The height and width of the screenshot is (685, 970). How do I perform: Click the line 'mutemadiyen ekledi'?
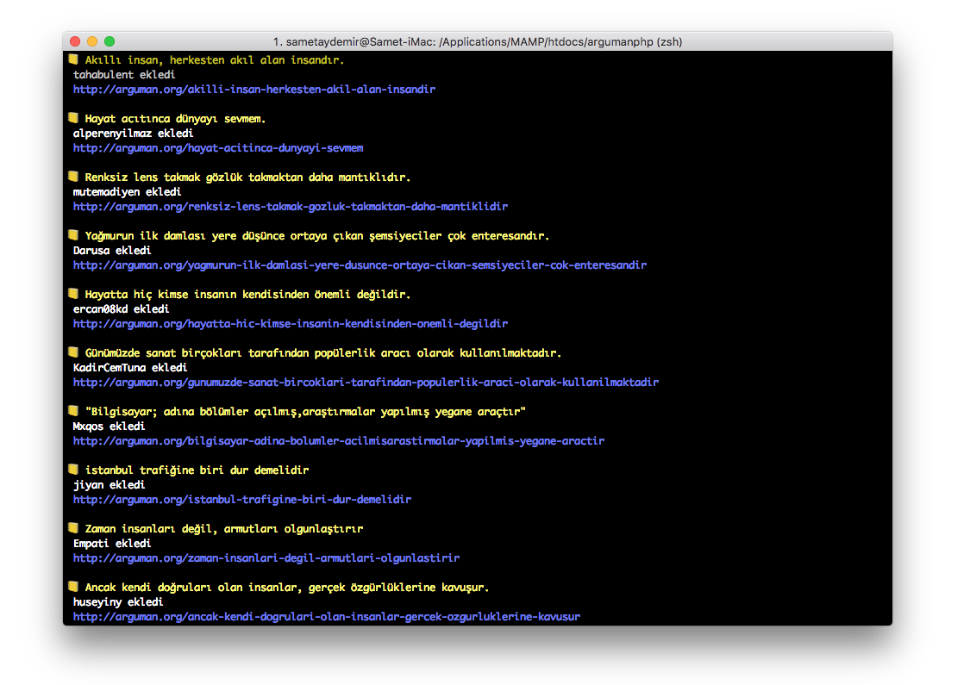[x=128, y=192]
